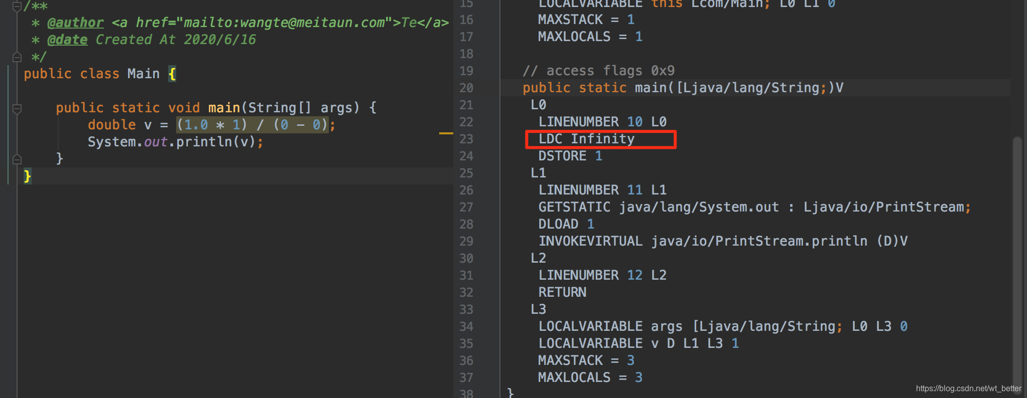Click 'DLOAD 1' instruction
Viewport: 1027px width, 398px height.
pyautogui.click(x=566, y=224)
